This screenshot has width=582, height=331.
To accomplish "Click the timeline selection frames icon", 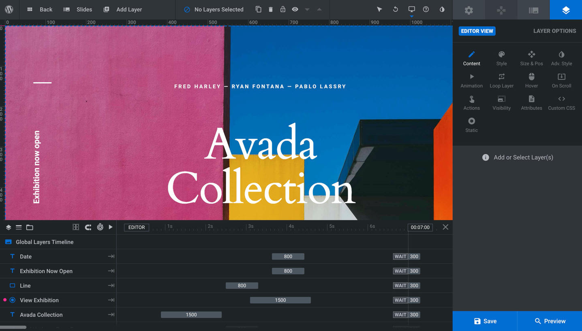I will point(76,227).
